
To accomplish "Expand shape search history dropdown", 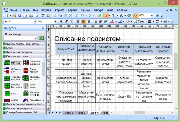I will (36, 38).
